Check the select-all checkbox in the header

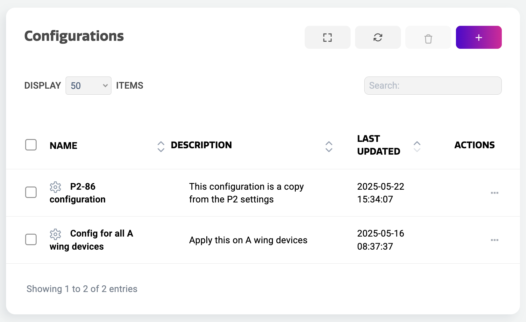tap(31, 145)
